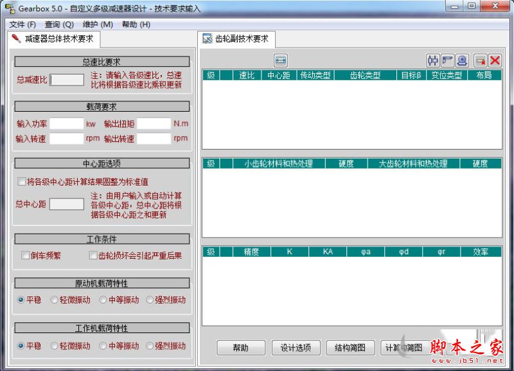The width and height of the screenshot is (514, 371).
Task: Select 中等振动 under 原动机载荷特性
Action: coord(103,300)
